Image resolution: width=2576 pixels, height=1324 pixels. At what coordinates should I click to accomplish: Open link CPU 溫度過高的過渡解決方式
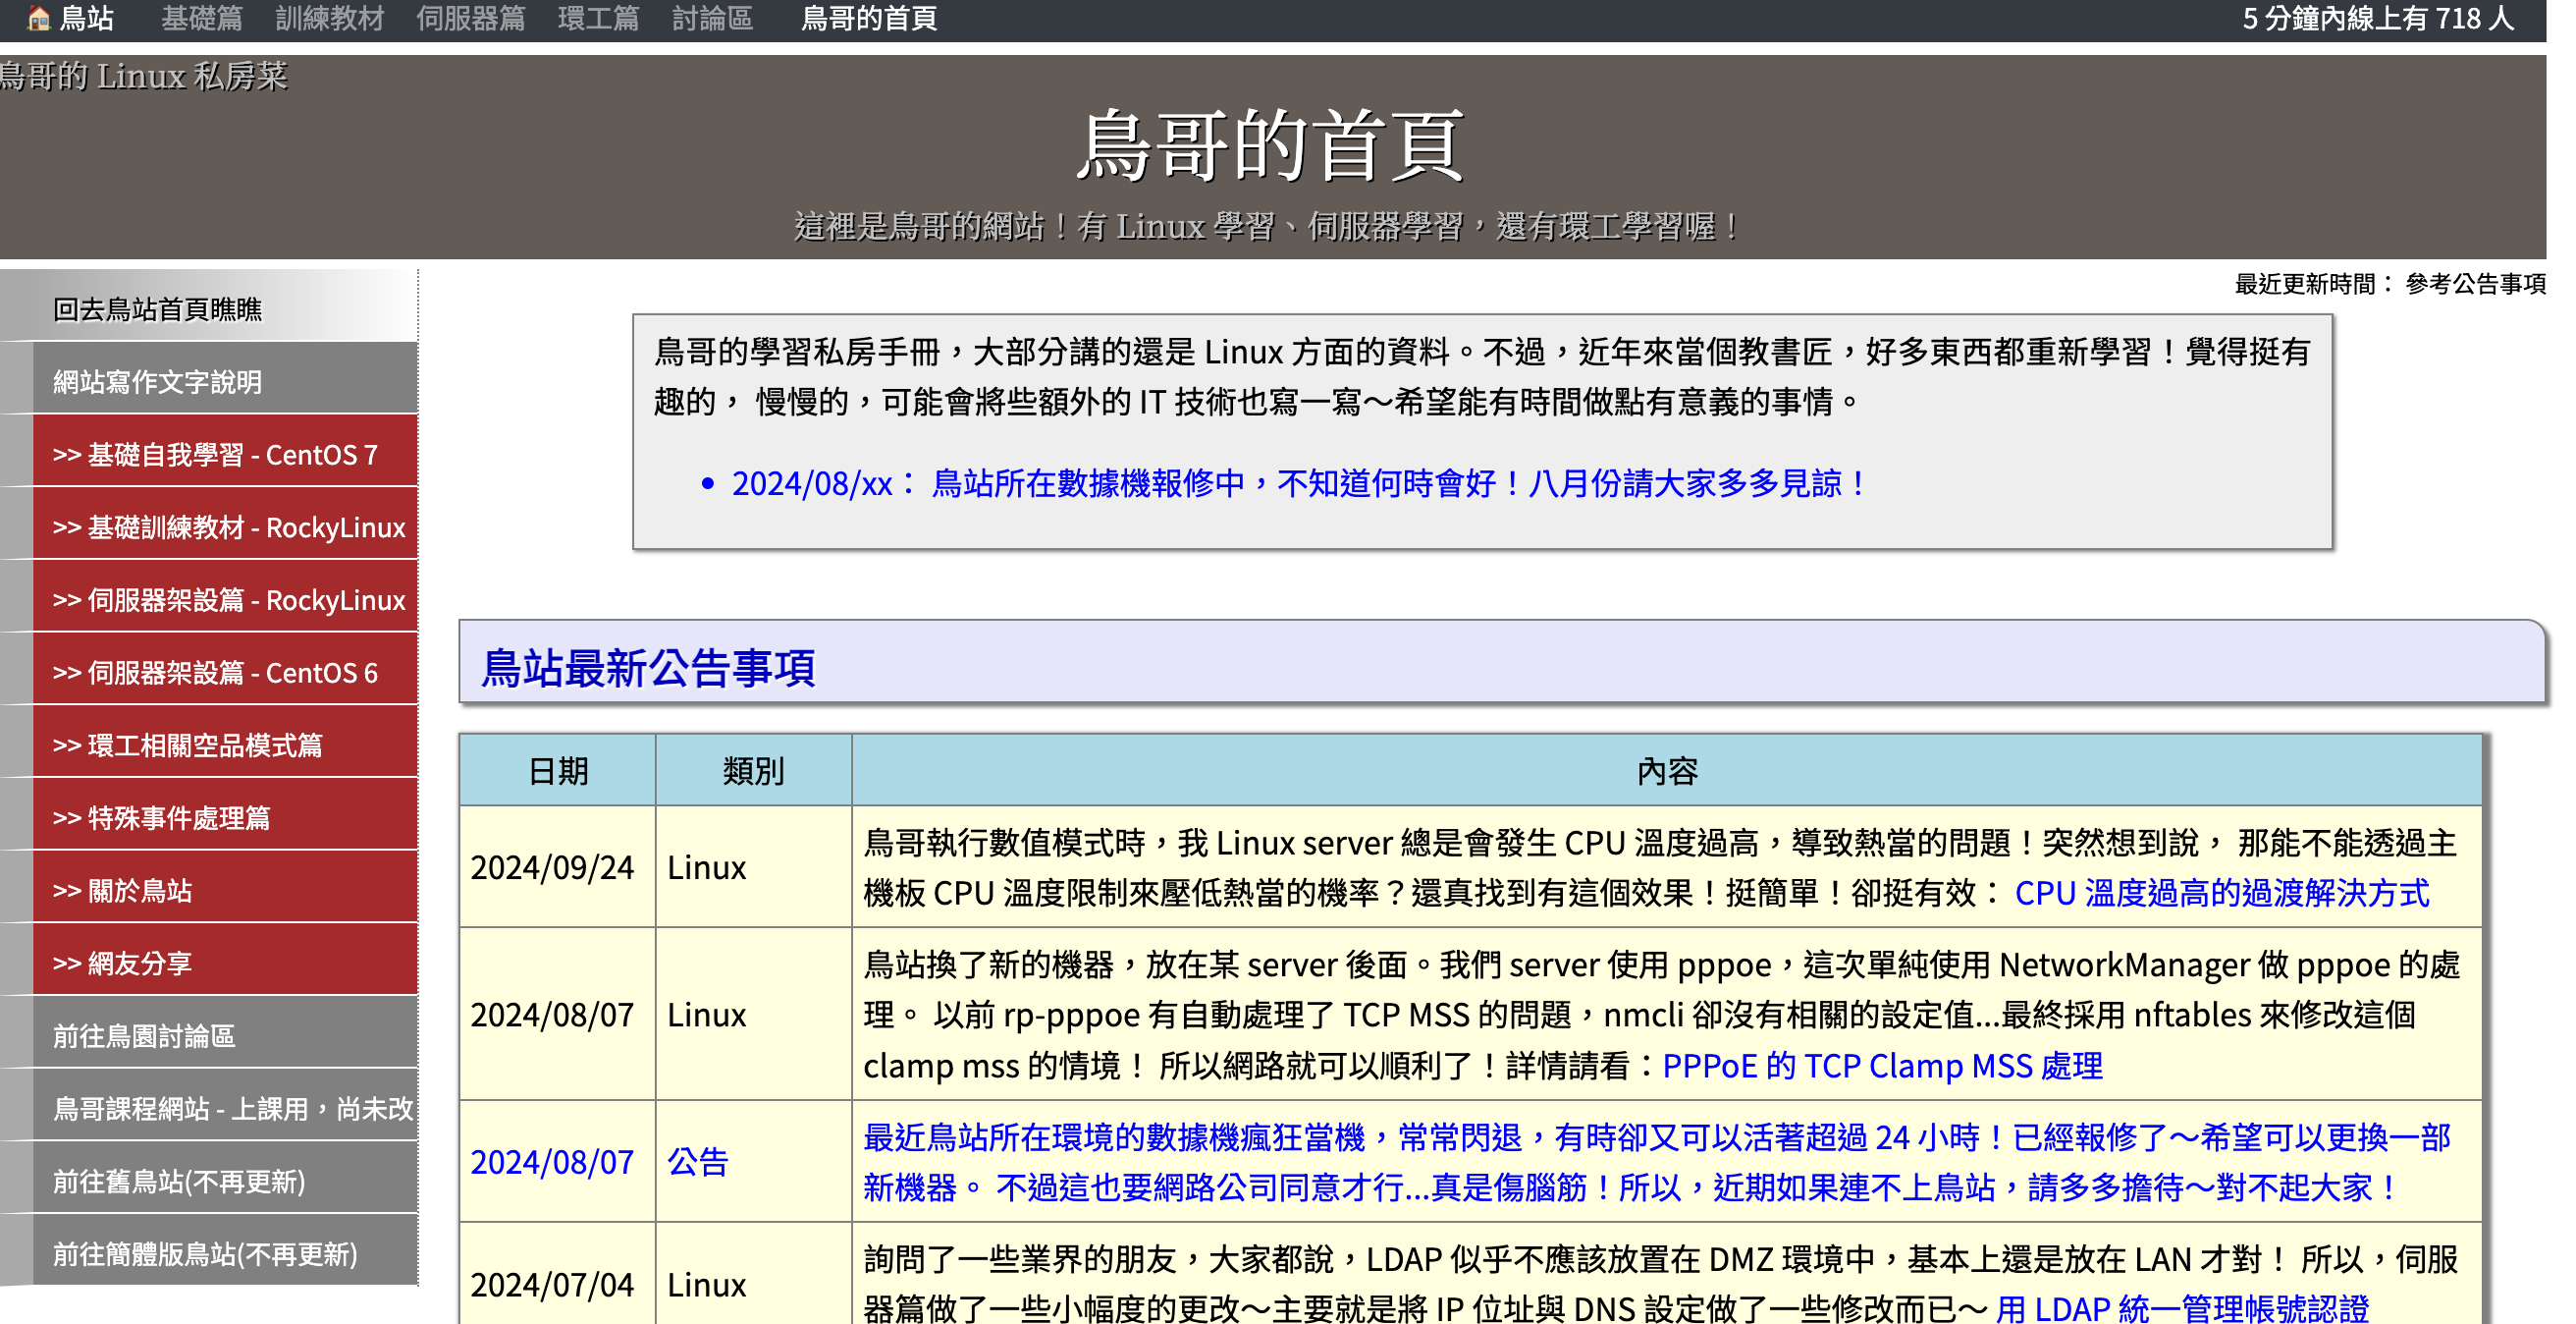point(2220,893)
